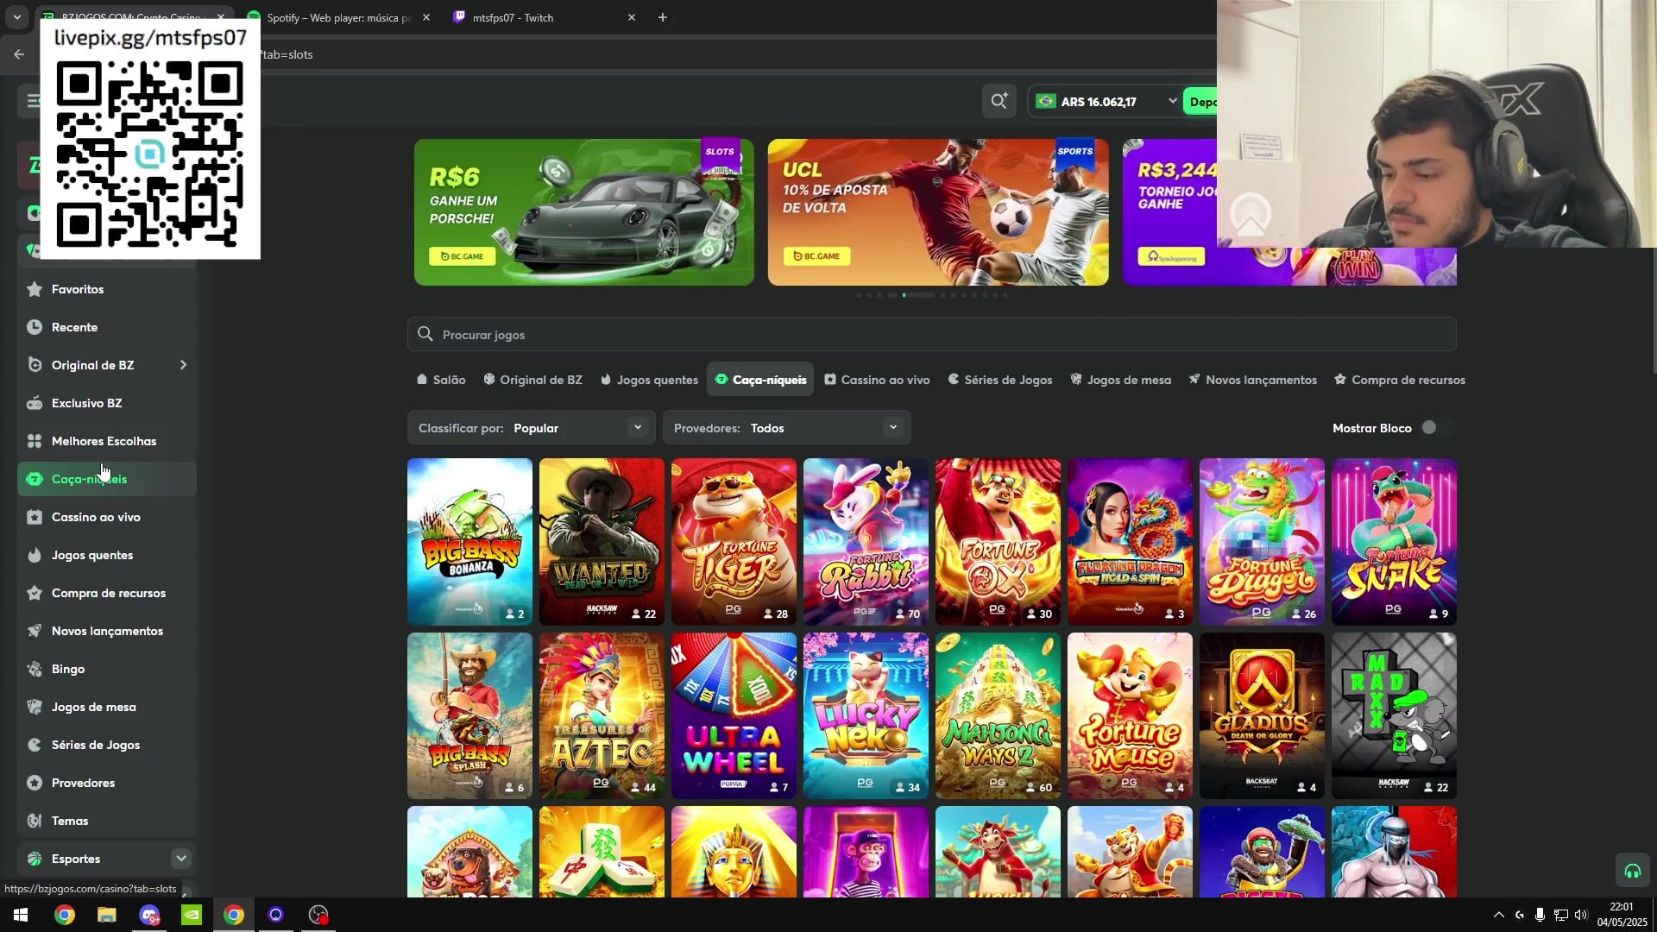The width and height of the screenshot is (1657, 932).
Task: Open ARS currency balance dropdown
Action: click(1105, 101)
